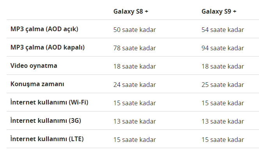Click the S8+ value 78 saate kadar
This screenshot has height=154, width=259.
(135, 48)
